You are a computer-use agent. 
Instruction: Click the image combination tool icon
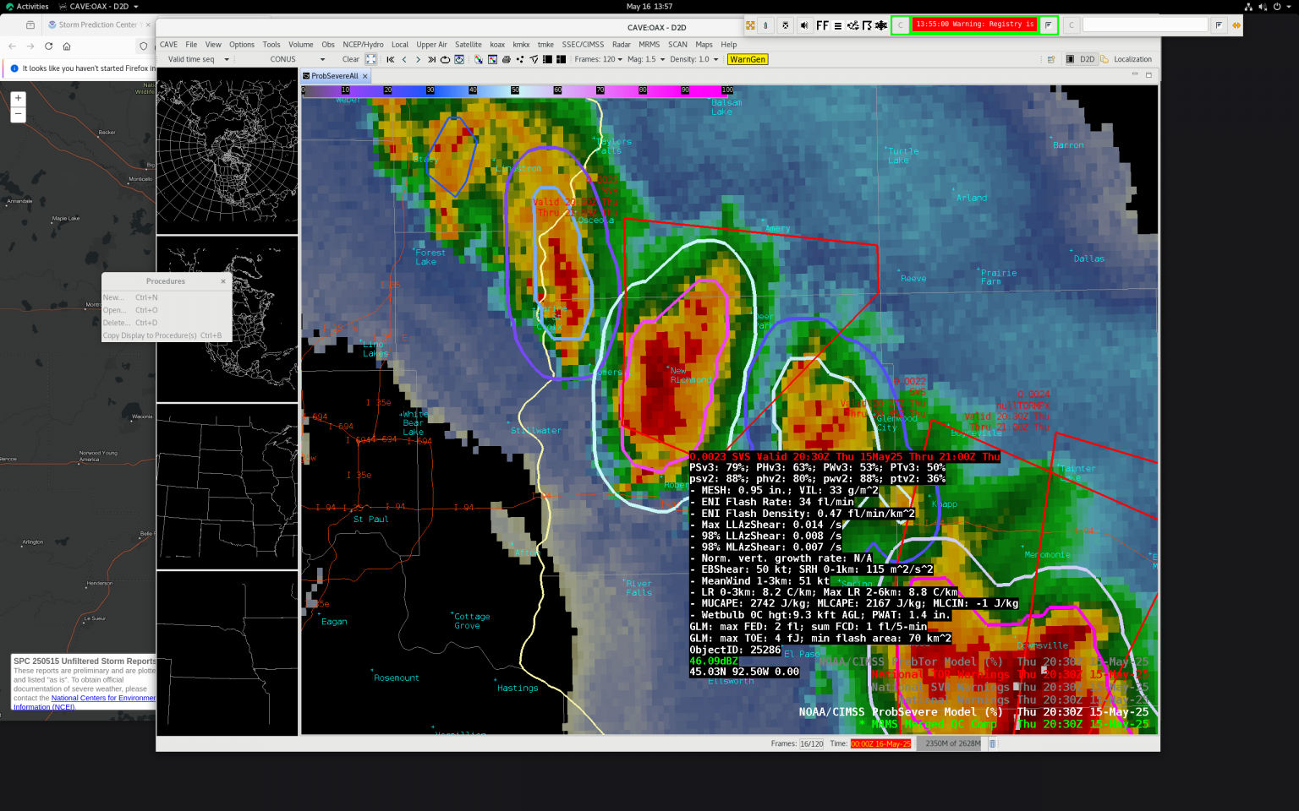click(x=479, y=59)
